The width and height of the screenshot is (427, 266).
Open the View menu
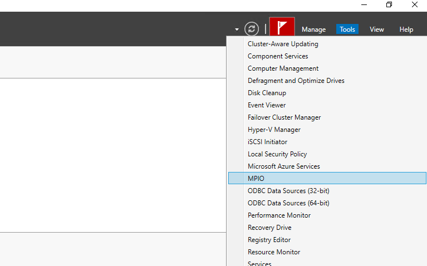(x=377, y=29)
